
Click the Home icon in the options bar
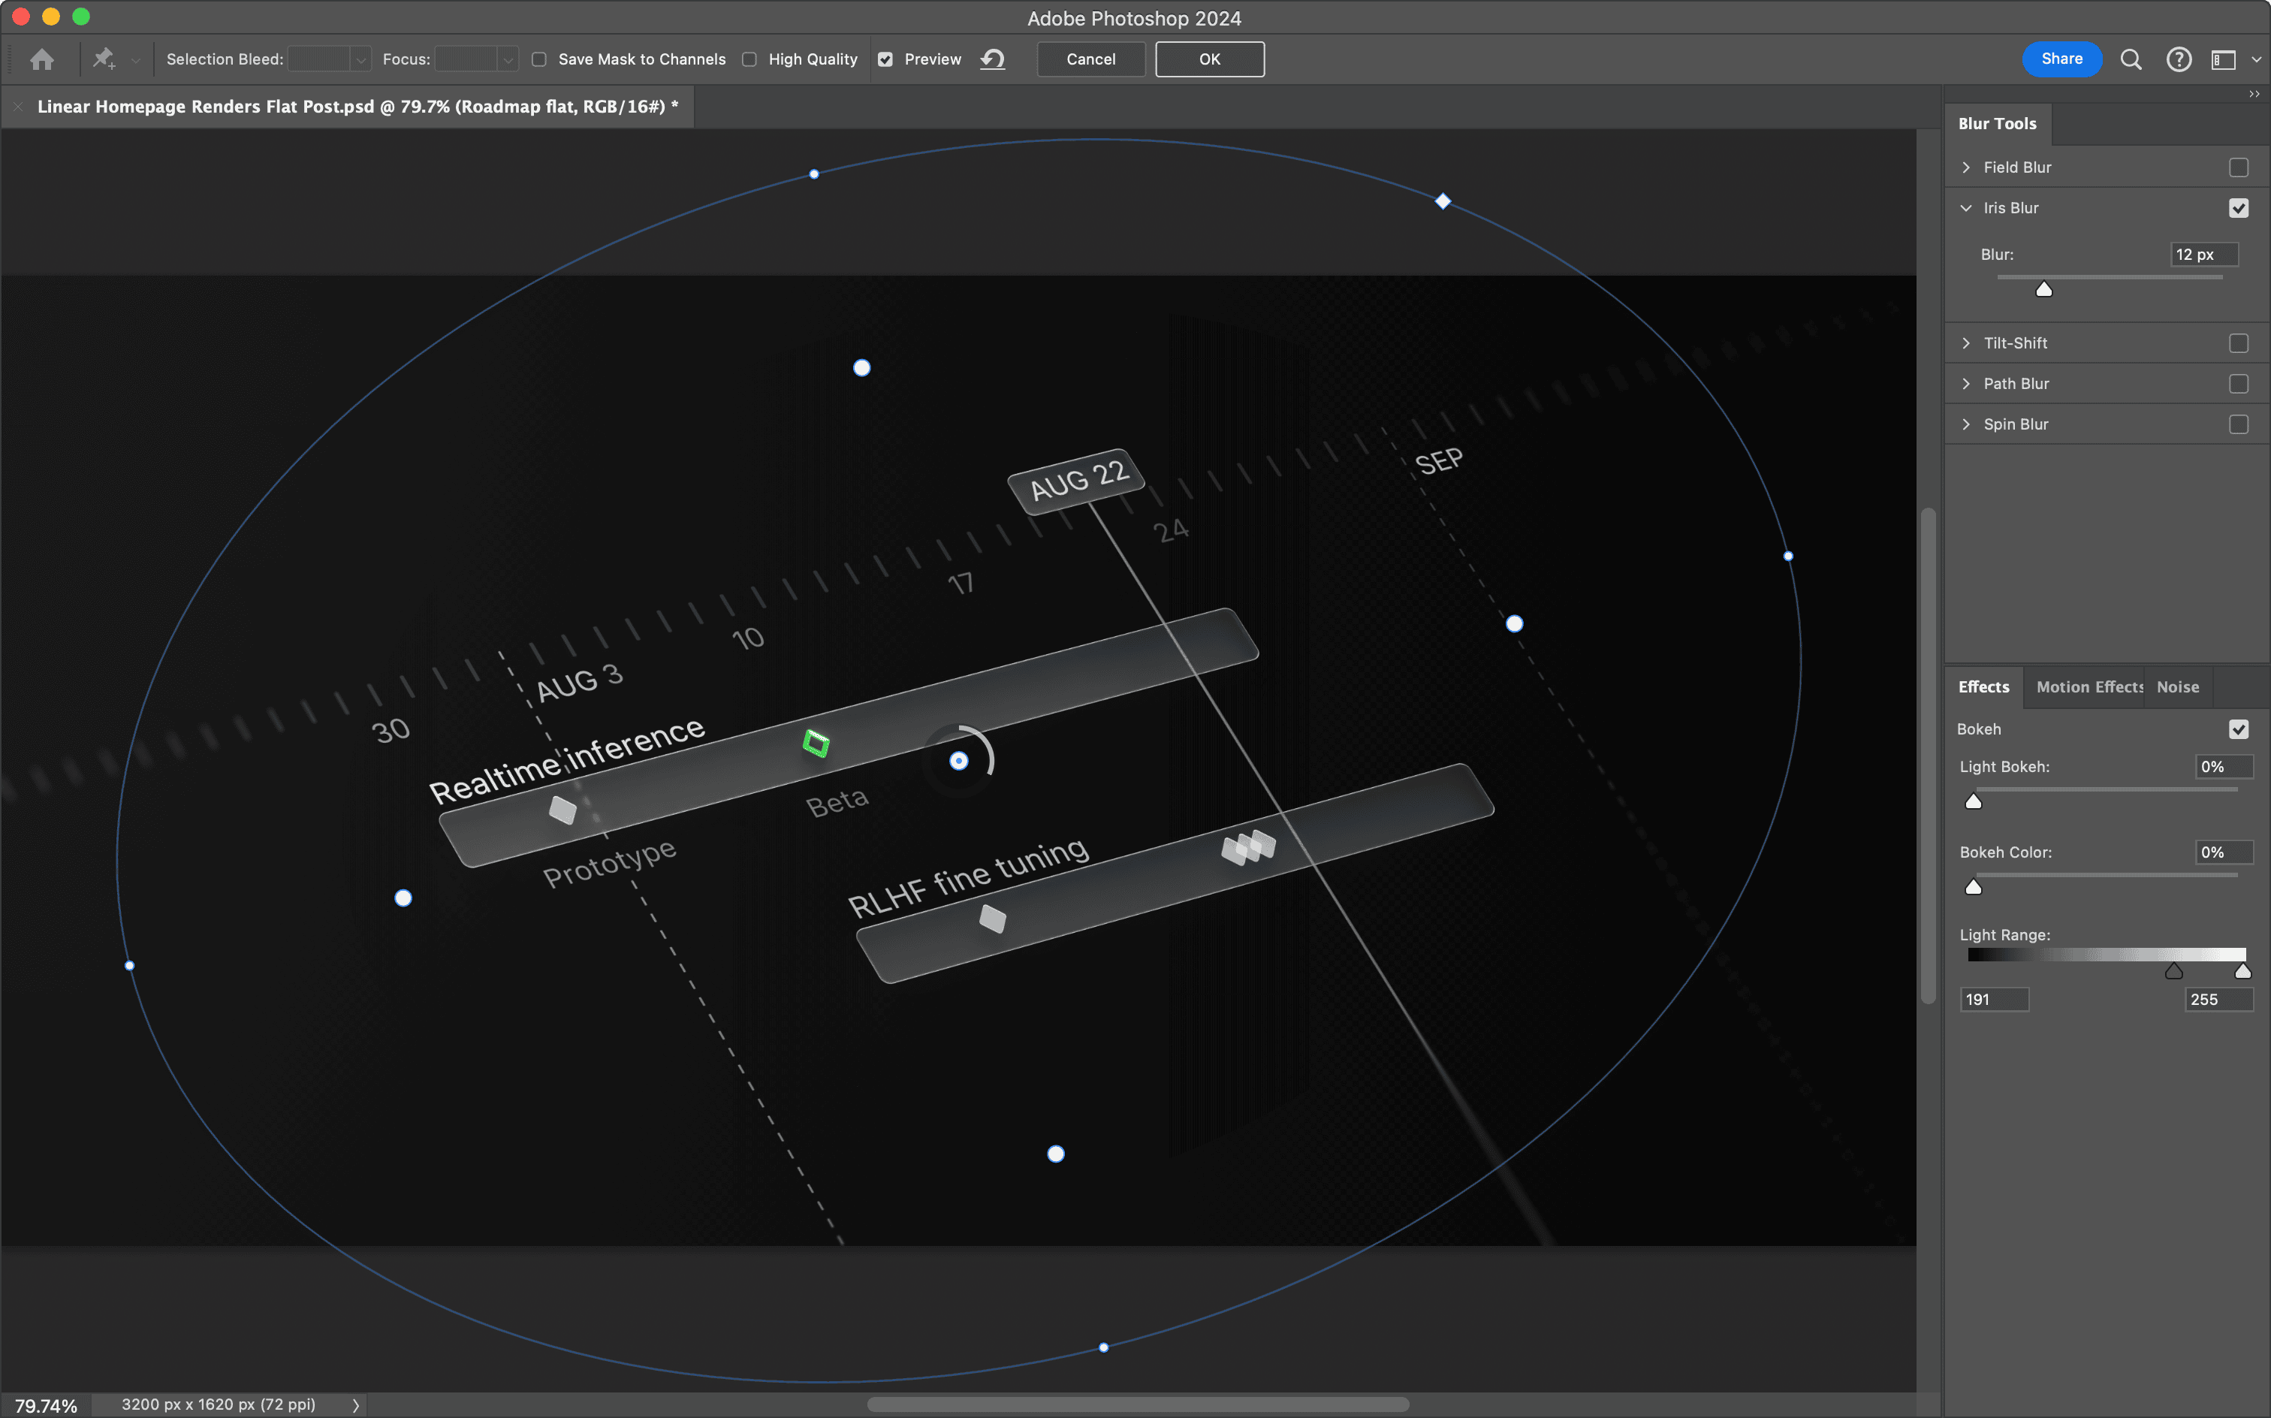point(41,59)
